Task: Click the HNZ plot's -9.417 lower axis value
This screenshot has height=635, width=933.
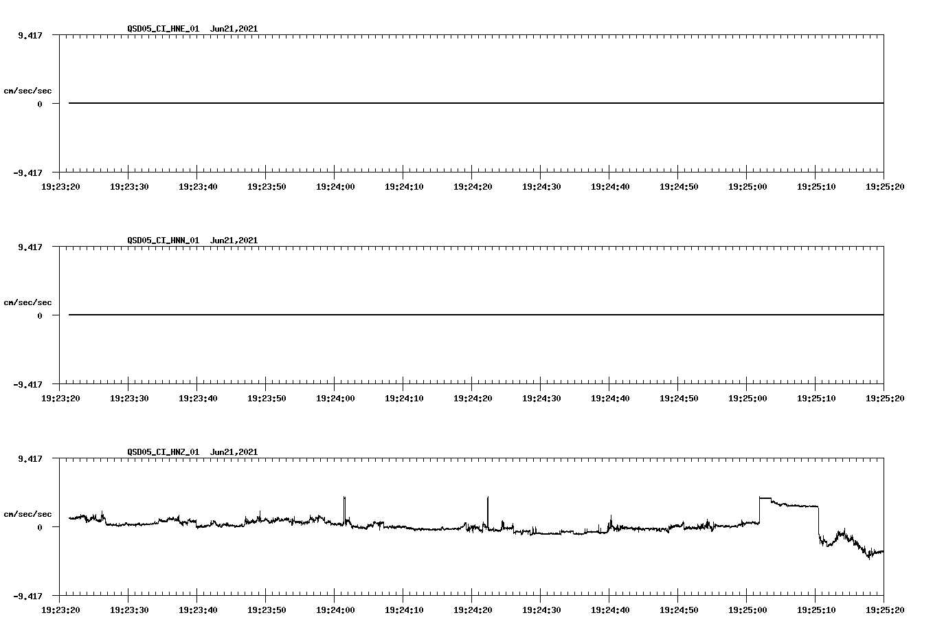Action: click(27, 597)
